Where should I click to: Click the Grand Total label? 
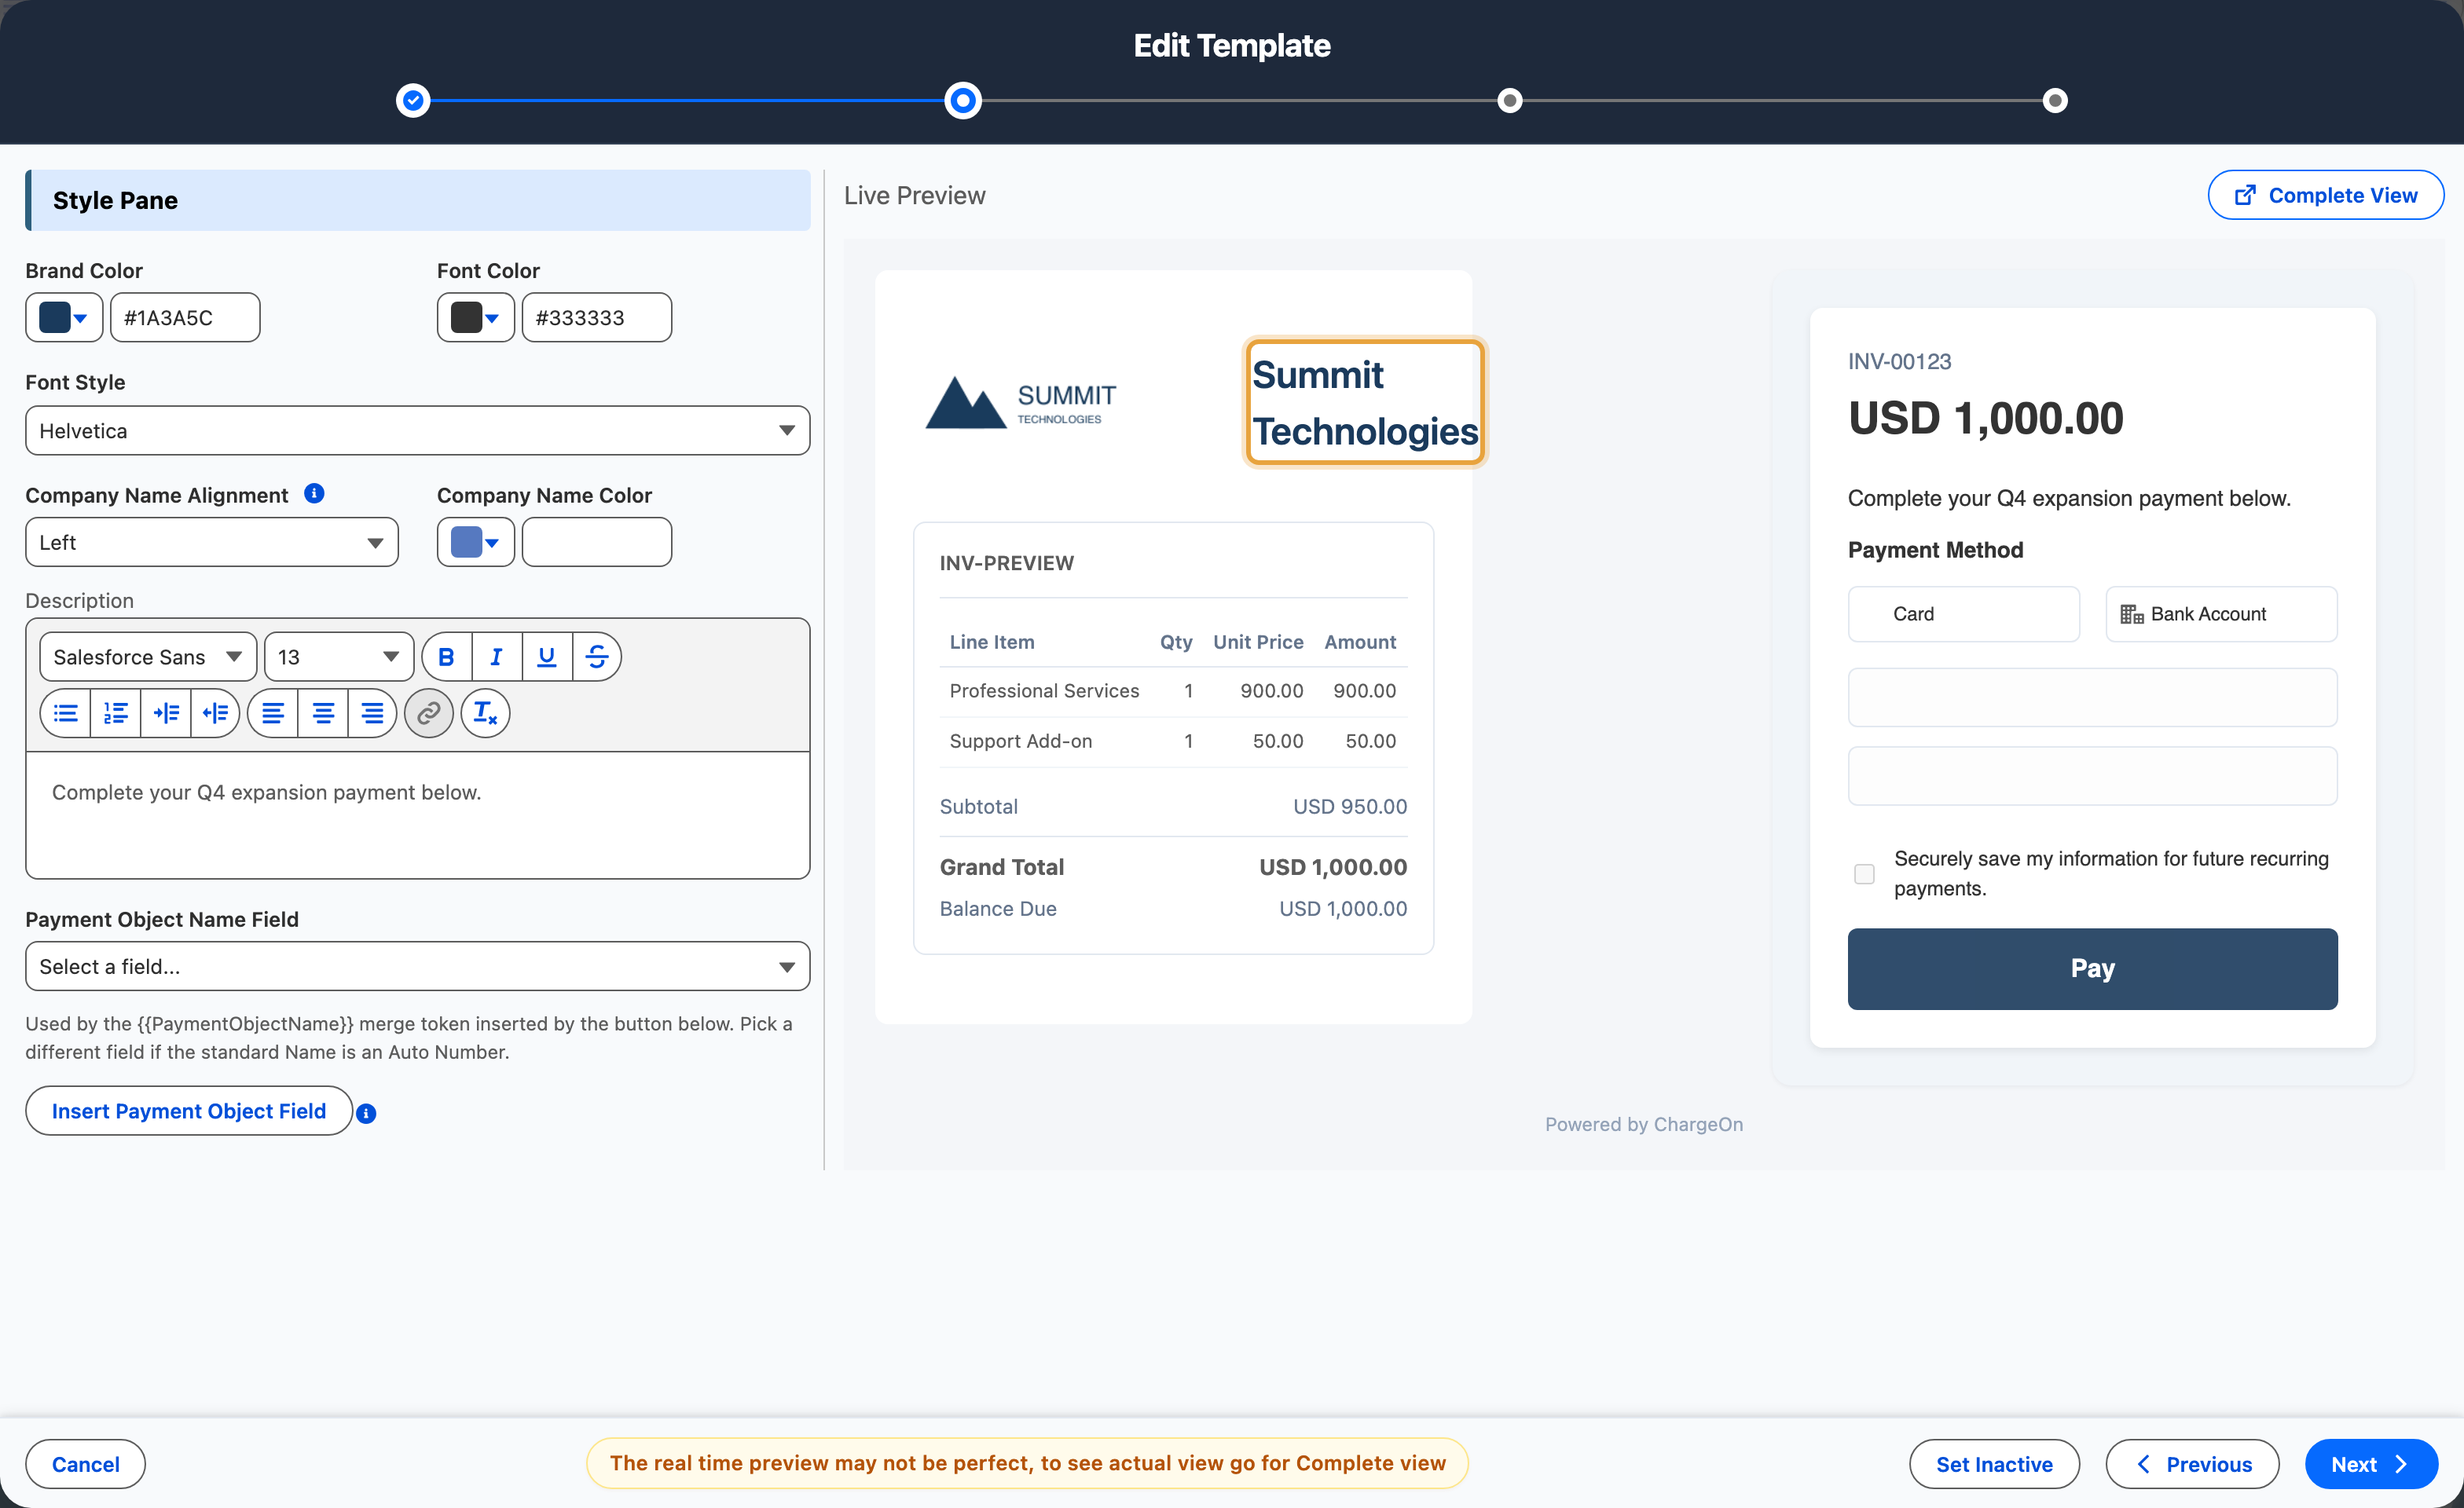[x=1002, y=867]
